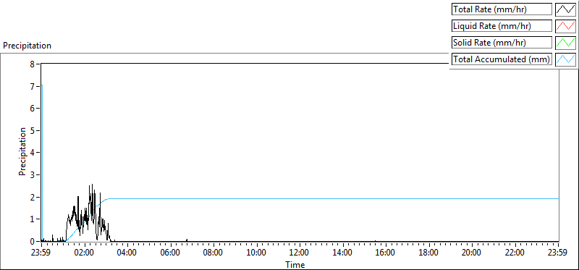Image resolution: width=579 pixels, height=270 pixels.
Task: Click the Liquid Rate red line icon
Action: pyautogui.click(x=565, y=26)
